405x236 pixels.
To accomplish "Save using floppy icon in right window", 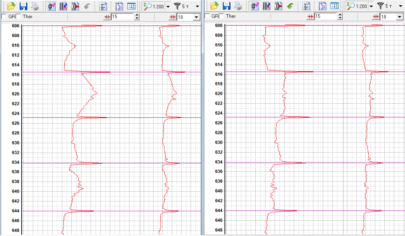I will pyautogui.click(x=227, y=6).
